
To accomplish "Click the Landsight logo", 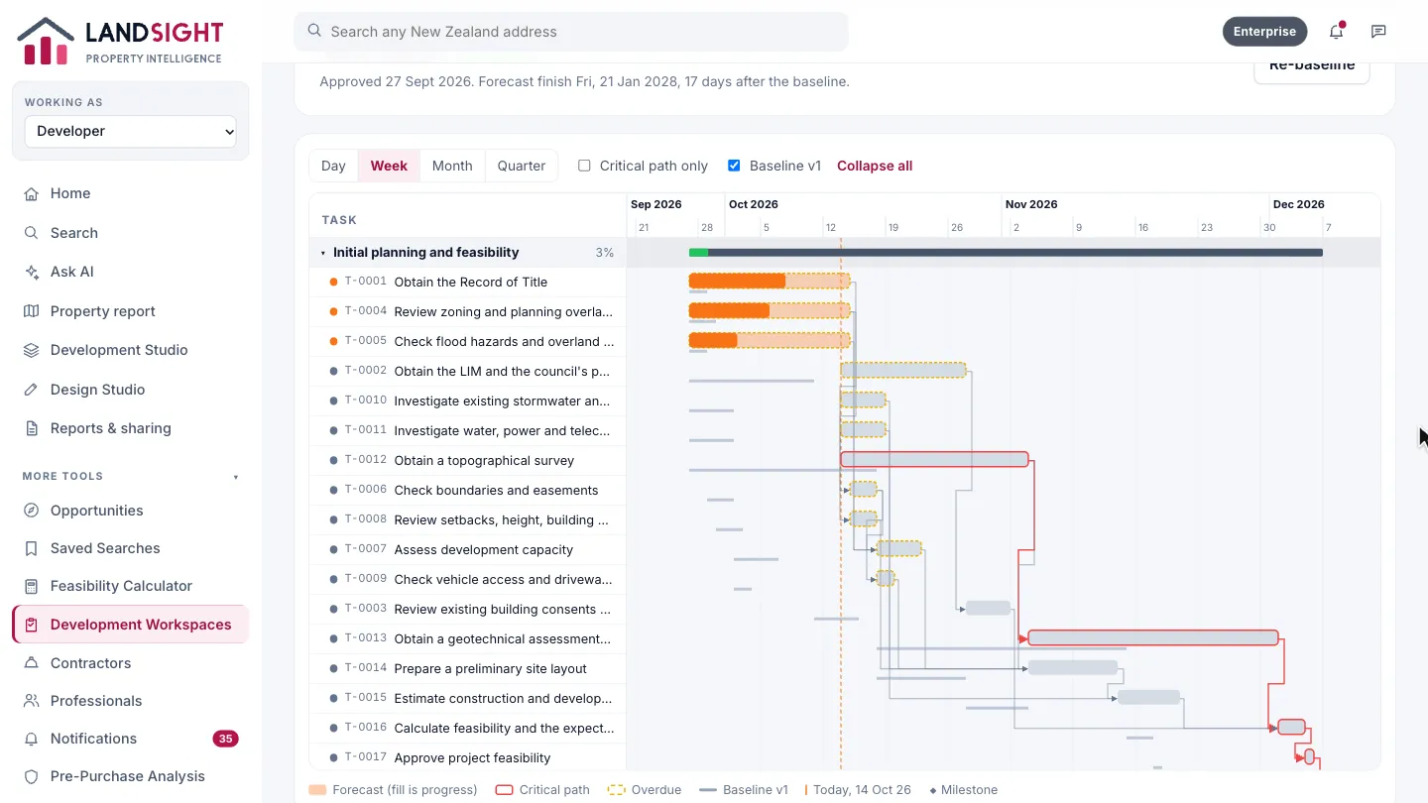I will pos(120,41).
